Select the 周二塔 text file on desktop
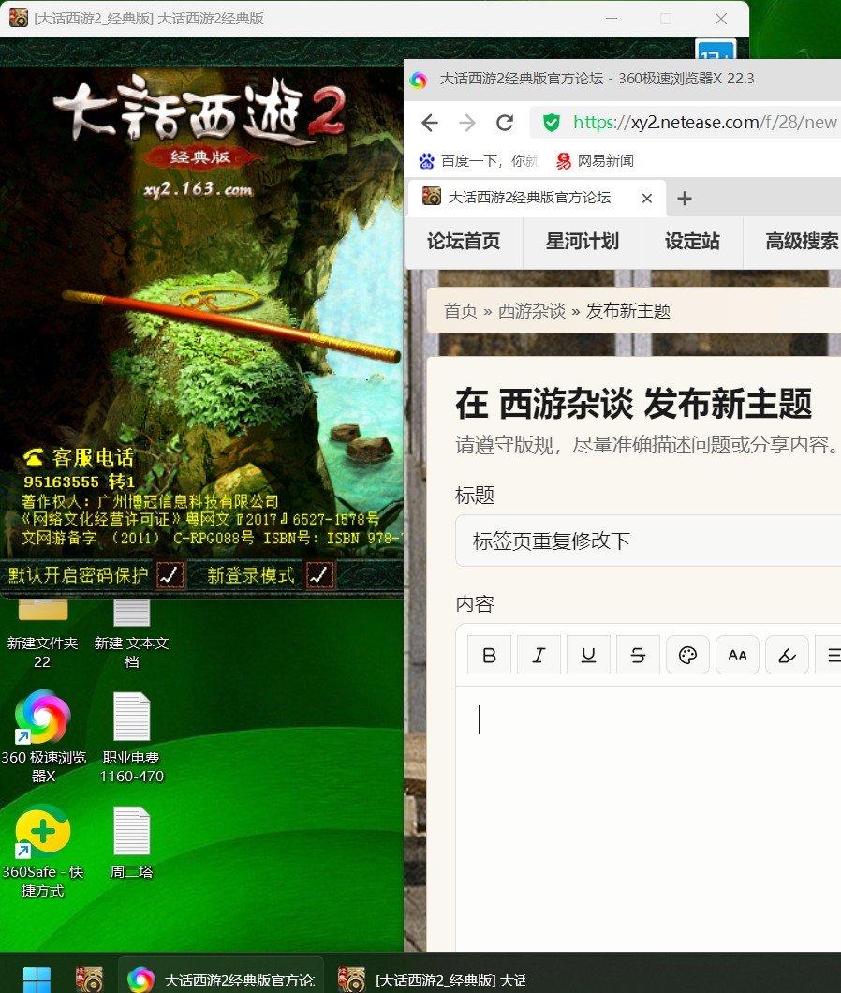The image size is (841, 993). click(x=132, y=842)
